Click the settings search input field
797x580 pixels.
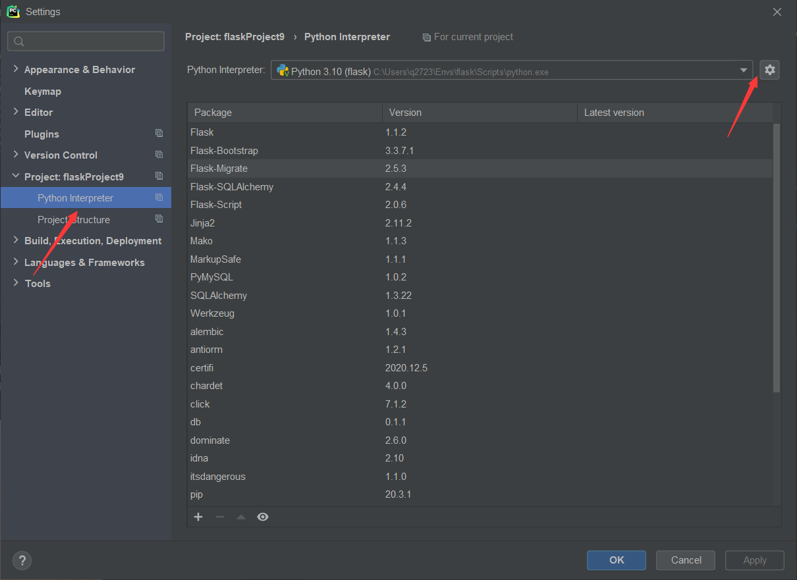click(x=86, y=41)
